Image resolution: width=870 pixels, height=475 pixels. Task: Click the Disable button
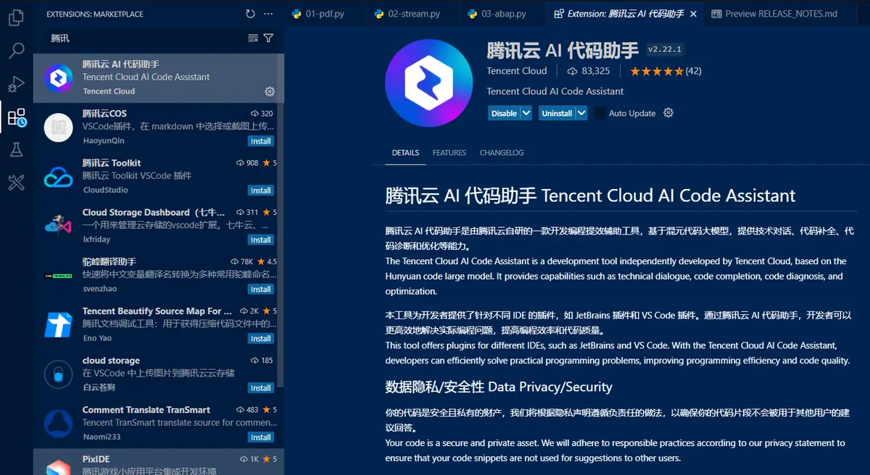click(x=504, y=113)
